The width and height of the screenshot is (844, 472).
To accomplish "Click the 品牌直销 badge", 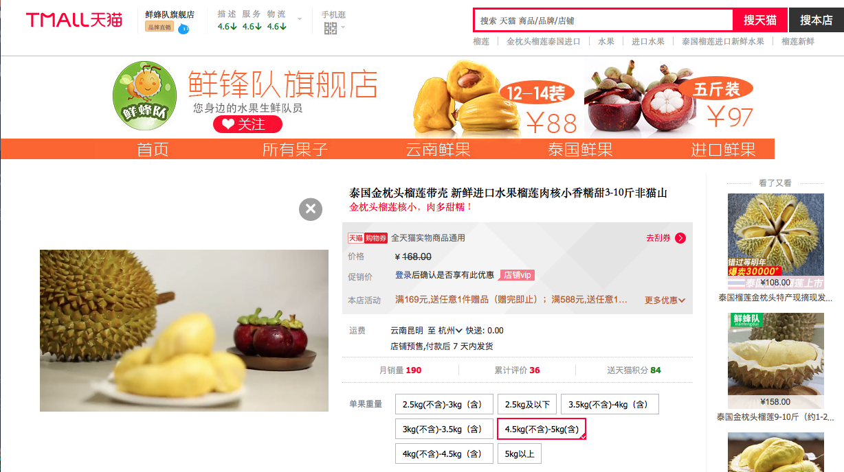I will click(x=160, y=27).
